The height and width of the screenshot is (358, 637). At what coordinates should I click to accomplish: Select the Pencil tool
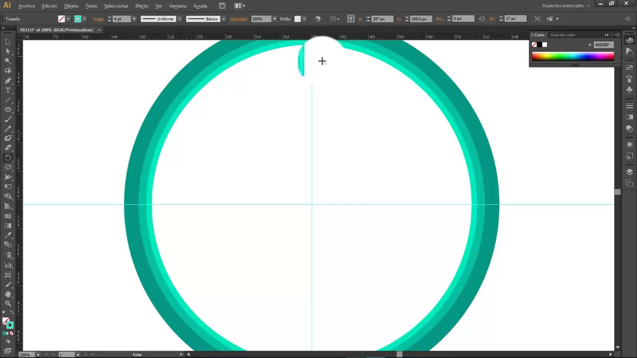pos(8,129)
